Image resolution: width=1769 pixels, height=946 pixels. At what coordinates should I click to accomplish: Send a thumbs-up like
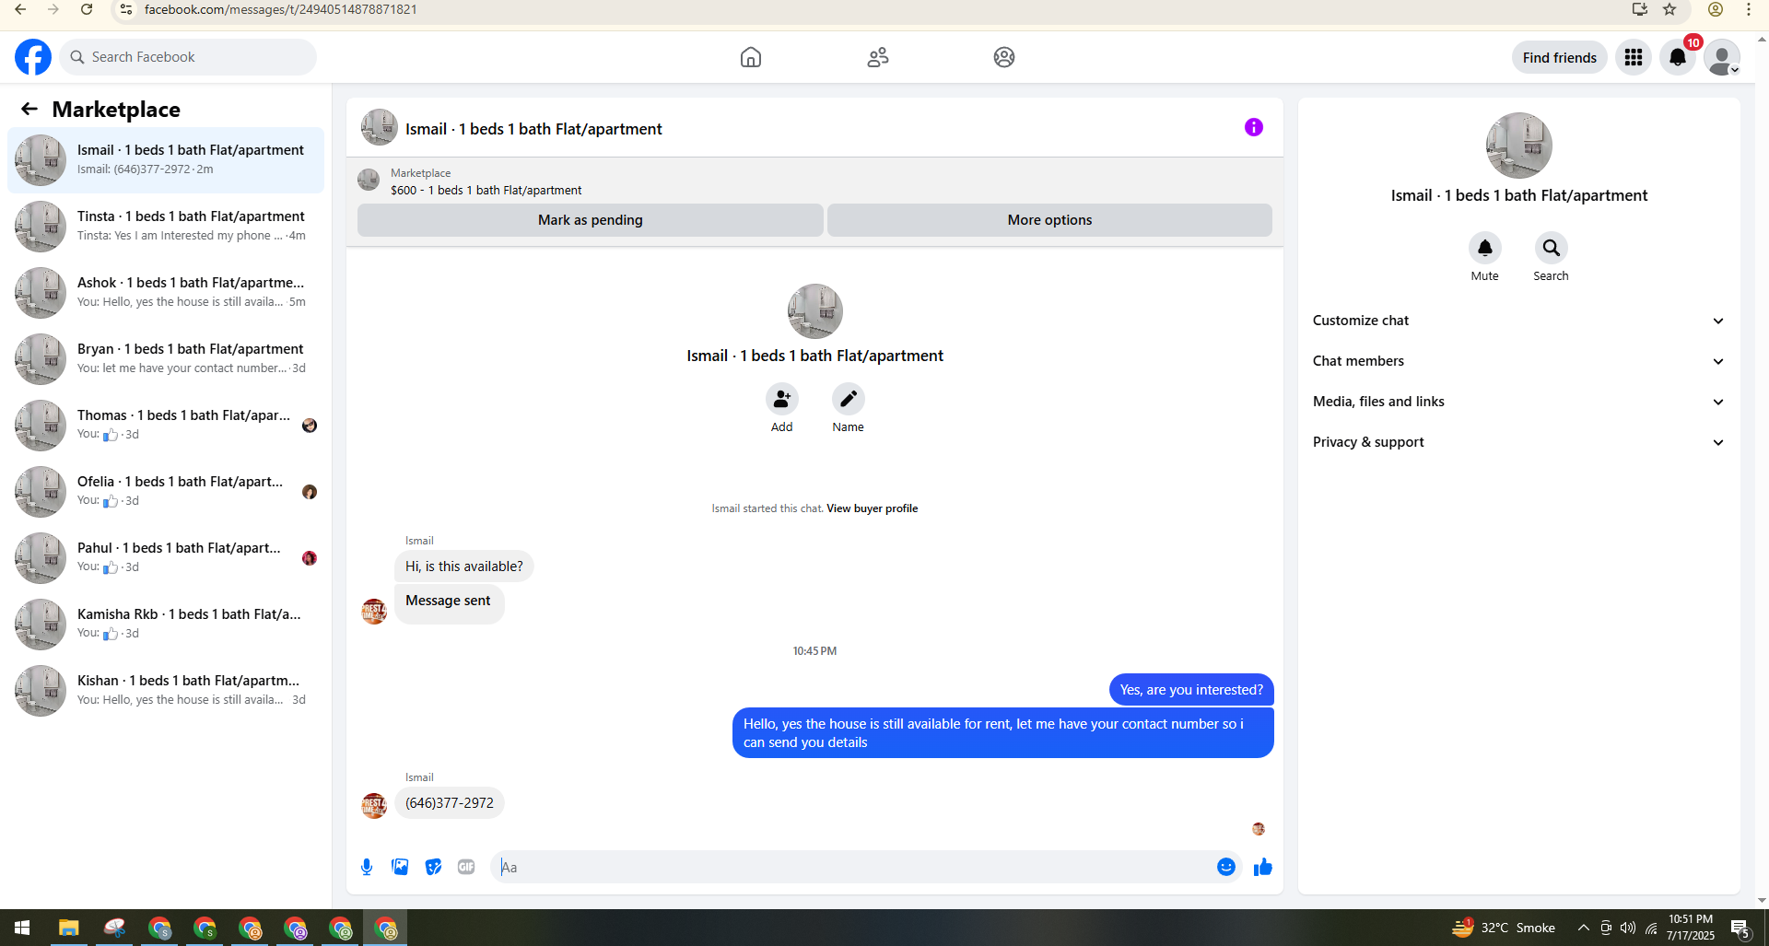[x=1262, y=867]
